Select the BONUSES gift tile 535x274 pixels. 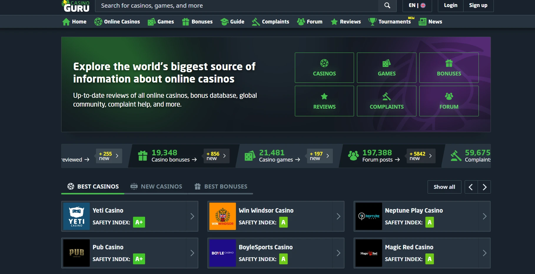(x=449, y=68)
